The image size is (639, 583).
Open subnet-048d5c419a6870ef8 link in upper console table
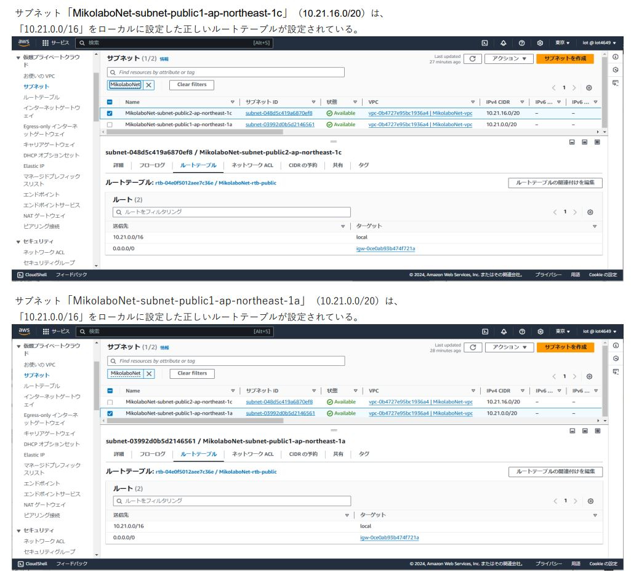tap(279, 114)
